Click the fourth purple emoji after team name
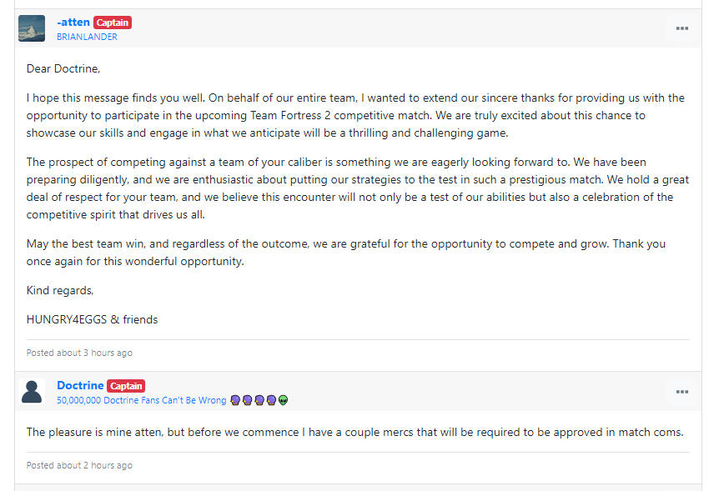The height and width of the screenshot is (491, 709). [x=271, y=400]
